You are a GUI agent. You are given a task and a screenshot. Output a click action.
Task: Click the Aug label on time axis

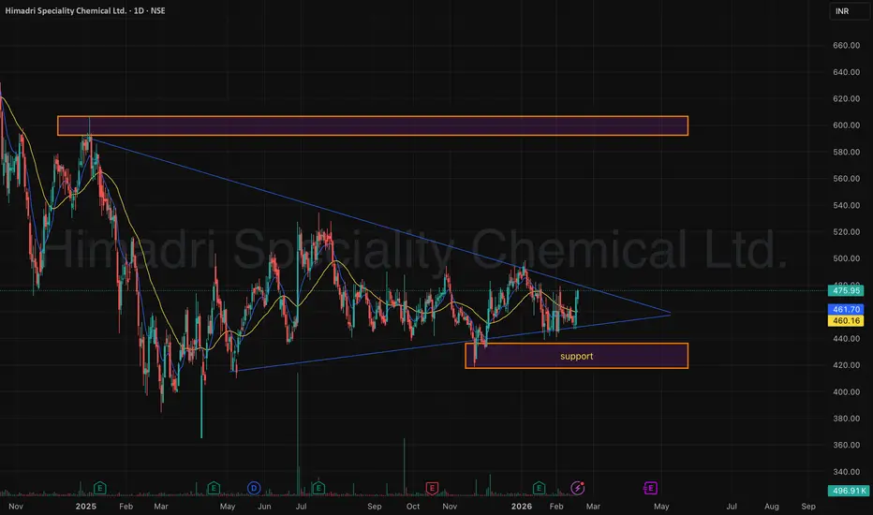[772, 506]
